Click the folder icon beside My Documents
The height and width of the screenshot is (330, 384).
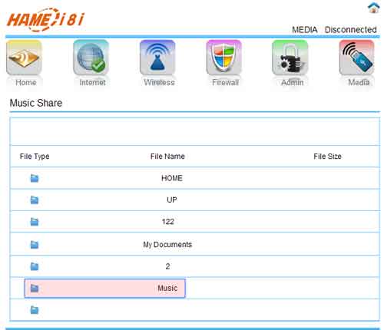point(35,245)
